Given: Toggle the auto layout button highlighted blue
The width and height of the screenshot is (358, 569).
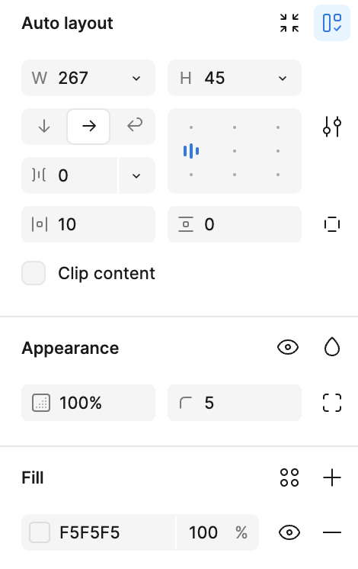Looking at the screenshot, I should [332, 23].
